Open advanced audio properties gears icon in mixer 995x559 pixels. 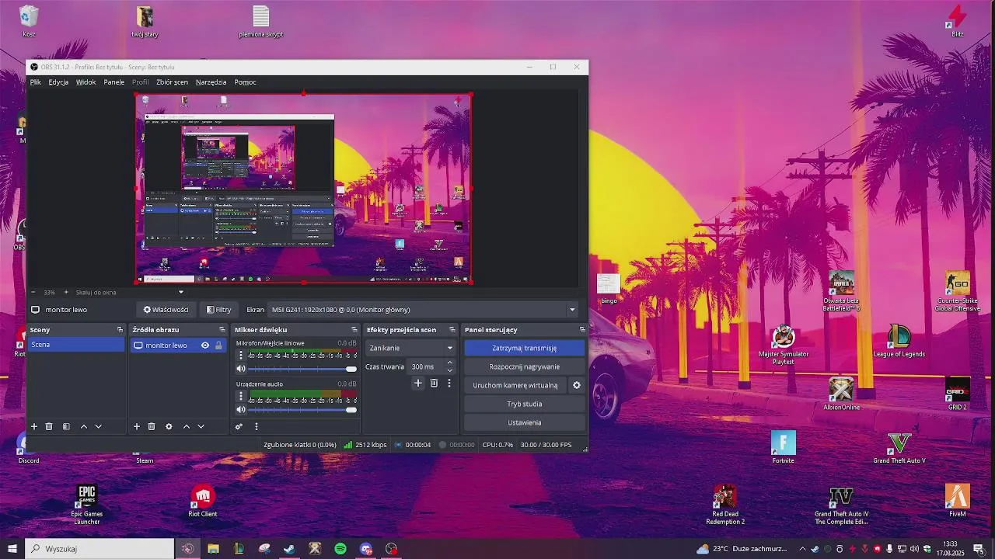pyautogui.click(x=239, y=426)
